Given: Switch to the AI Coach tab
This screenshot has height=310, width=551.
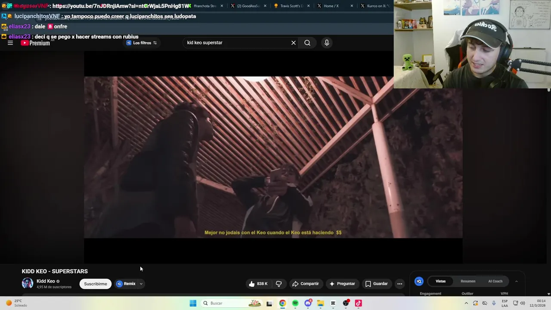Looking at the screenshot, I should pyautogui.click(x=495, y=281).
